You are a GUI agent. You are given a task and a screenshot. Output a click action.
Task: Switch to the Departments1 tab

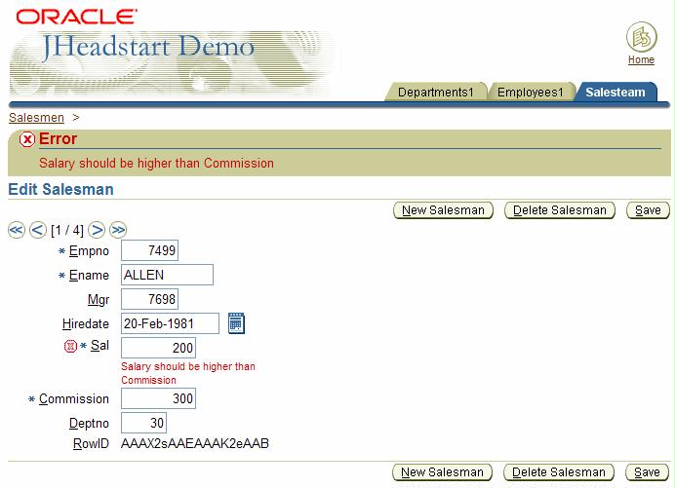coord(435,93)
